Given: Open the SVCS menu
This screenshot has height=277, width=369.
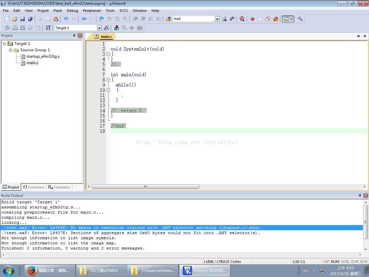Looking at the screenshot, I should tap(124, 11).
